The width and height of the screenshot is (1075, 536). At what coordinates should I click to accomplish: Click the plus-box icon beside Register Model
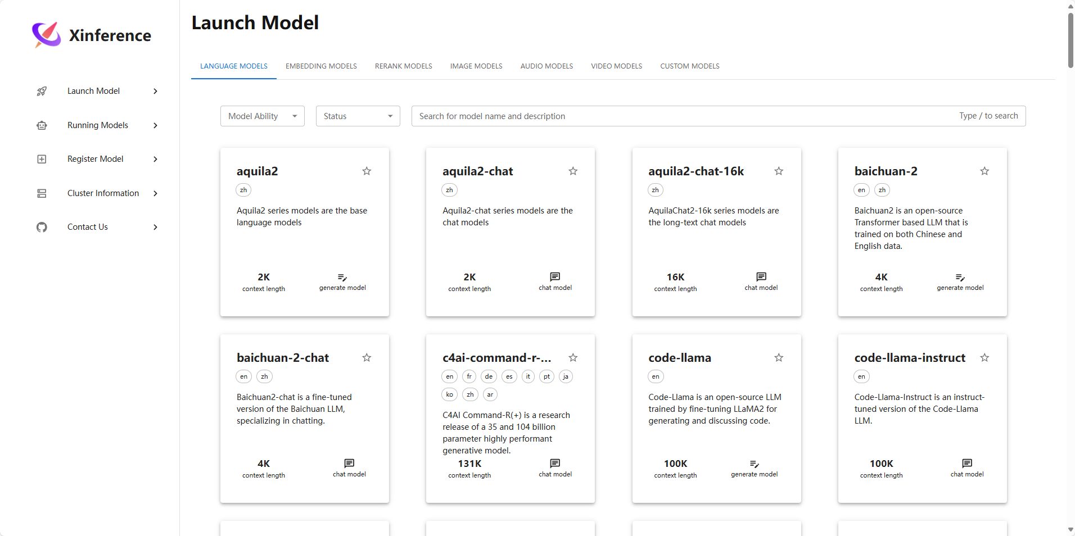coord(42,159)
